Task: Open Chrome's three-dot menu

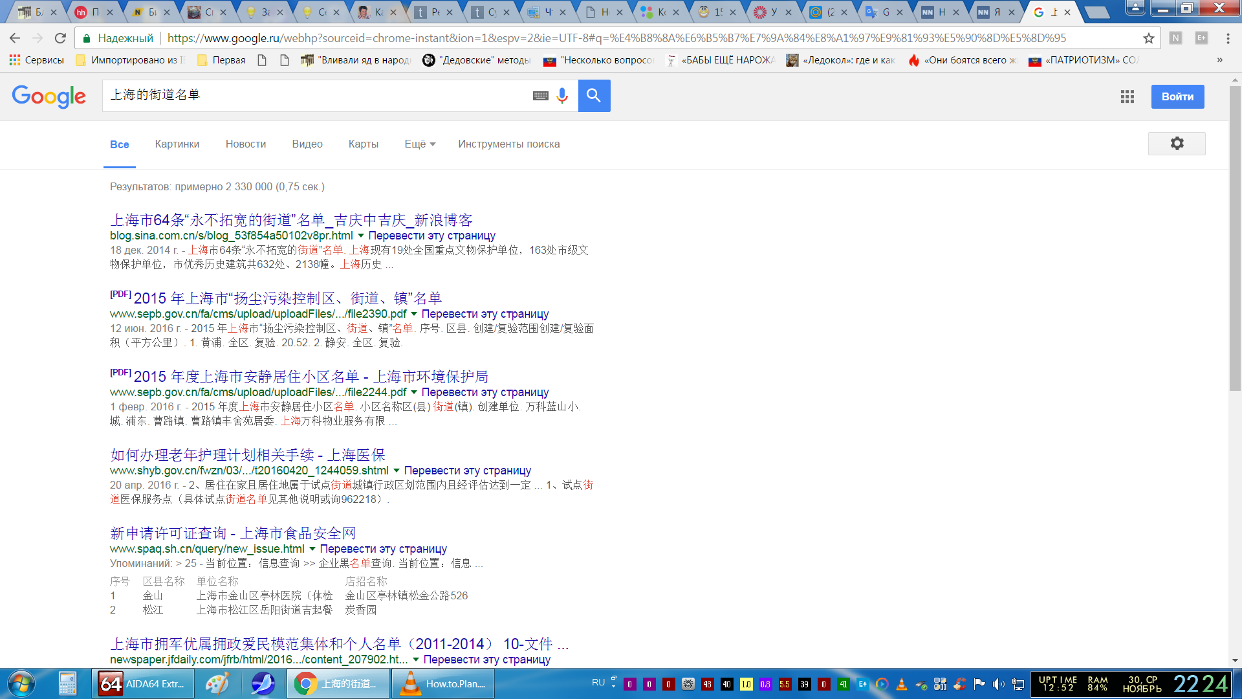Action: [x=1228, y=38]
